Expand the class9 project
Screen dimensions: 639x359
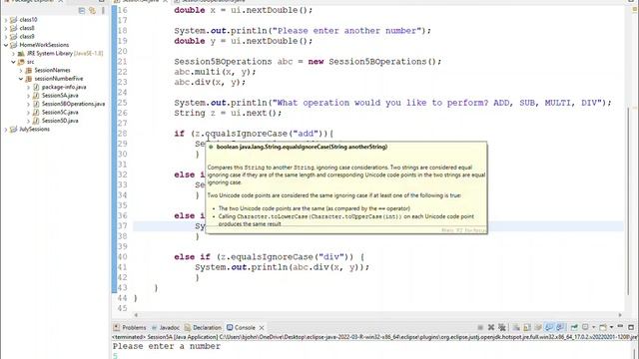point(6,36)
